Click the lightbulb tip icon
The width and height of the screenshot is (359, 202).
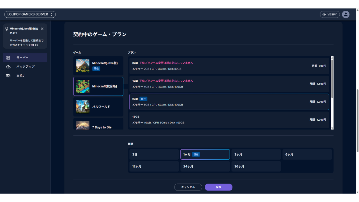[7, 29]
